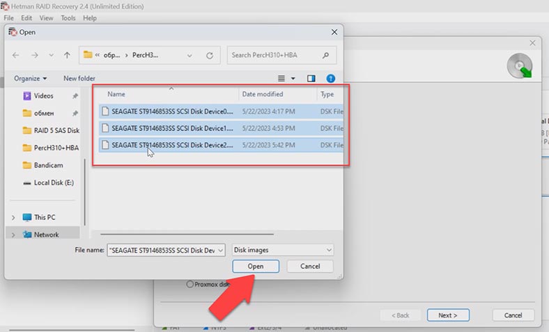Open the Tools menu

pyautogui.click(x=68, y=18)
